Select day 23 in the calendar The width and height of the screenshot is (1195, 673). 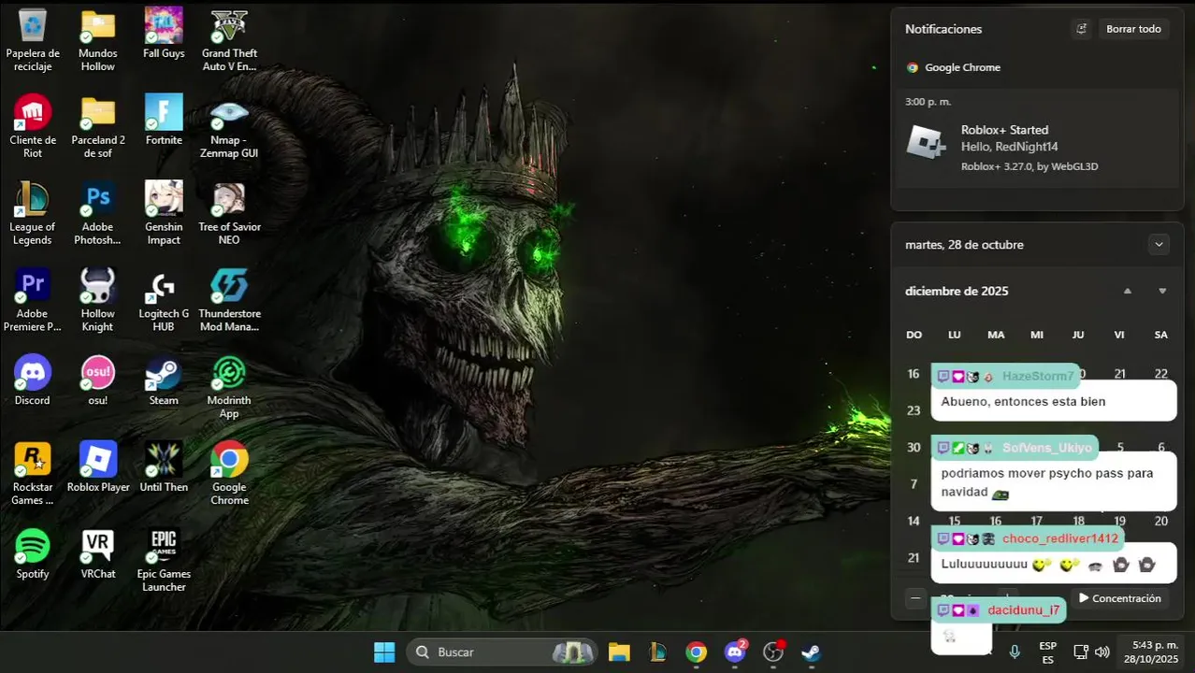(914, 410)
